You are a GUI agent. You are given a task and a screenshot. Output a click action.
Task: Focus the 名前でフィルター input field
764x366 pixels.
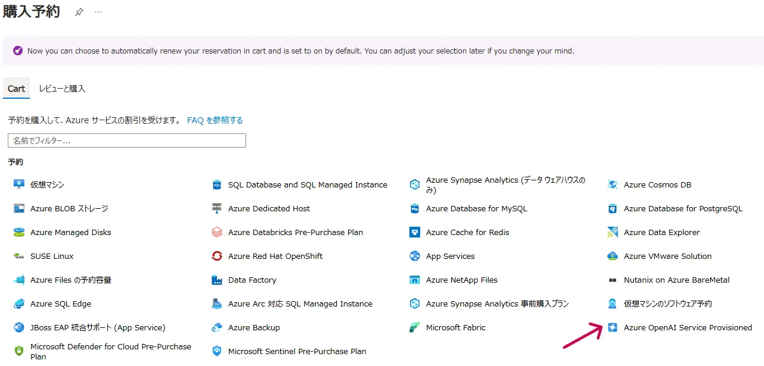pos(127,140)
